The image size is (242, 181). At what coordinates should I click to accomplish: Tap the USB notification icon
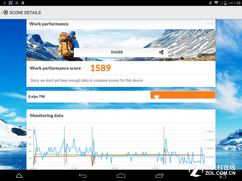pyautogui.click(x=3, y=3)
